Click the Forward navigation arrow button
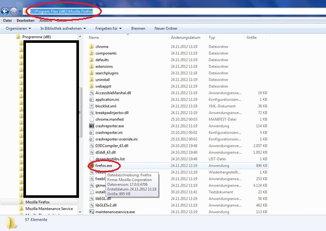 tap(14, 11)
